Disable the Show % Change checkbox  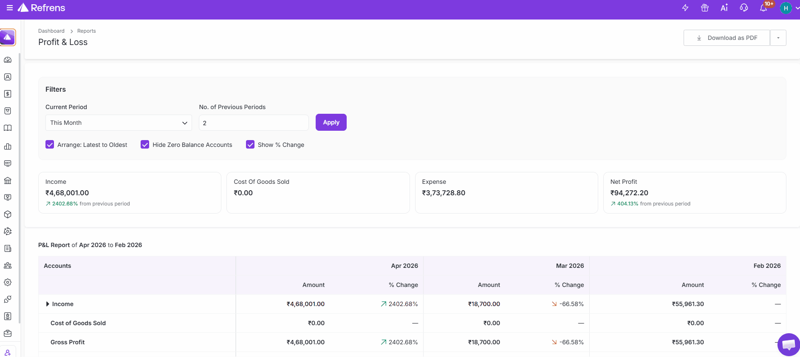coord(250,145)
